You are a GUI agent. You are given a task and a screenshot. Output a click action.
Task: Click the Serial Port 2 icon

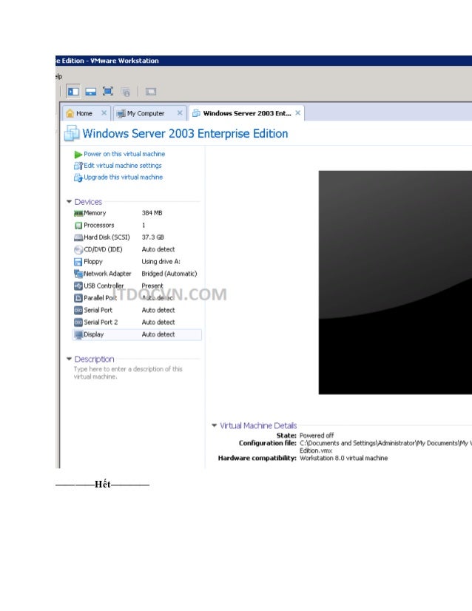click(x=78, y=323)
